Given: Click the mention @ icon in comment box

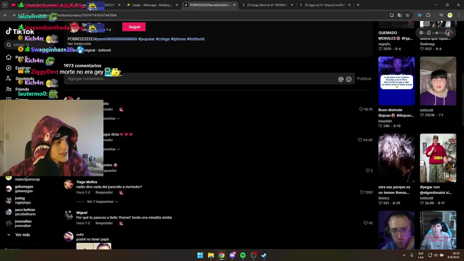Looking at the screenshot, I should pyautogui.click(x=341, y=79).
